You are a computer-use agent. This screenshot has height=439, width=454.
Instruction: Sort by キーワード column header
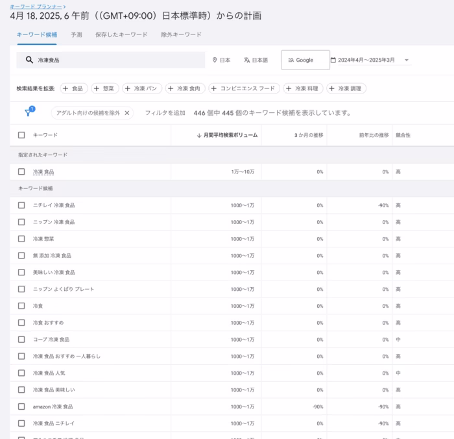45,135
